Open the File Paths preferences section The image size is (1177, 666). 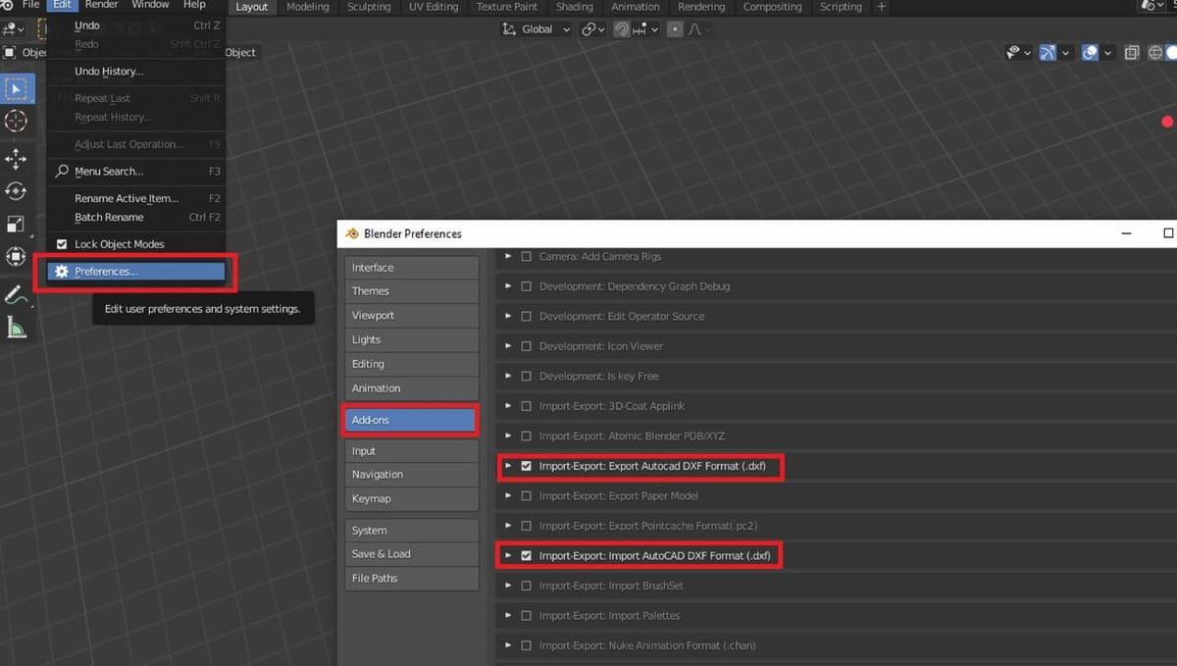(411, 578)
